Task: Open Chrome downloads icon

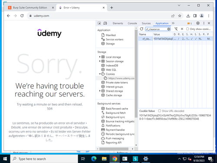Action: (188, 16)
